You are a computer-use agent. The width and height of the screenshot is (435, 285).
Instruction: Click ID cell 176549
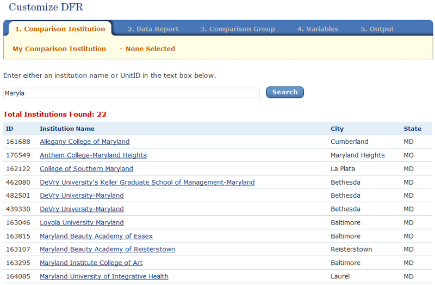pos(18,155)
